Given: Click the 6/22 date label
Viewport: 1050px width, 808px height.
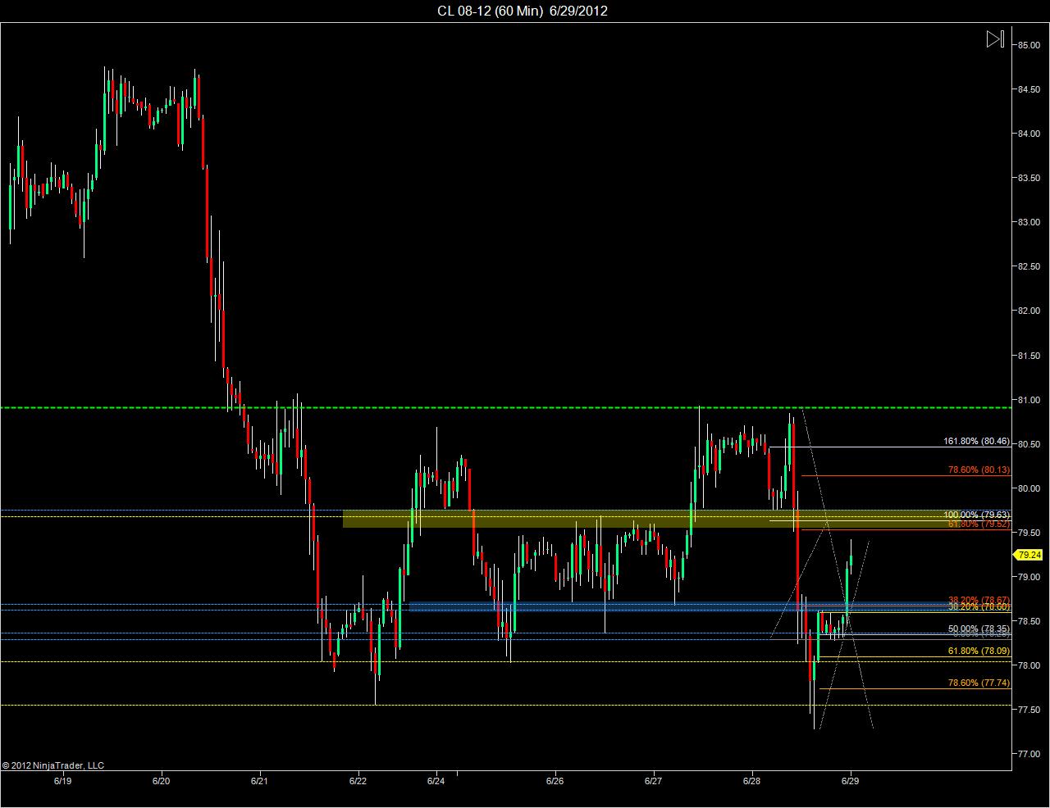Looking at the screenshot, I should click(x=358, y=782).
